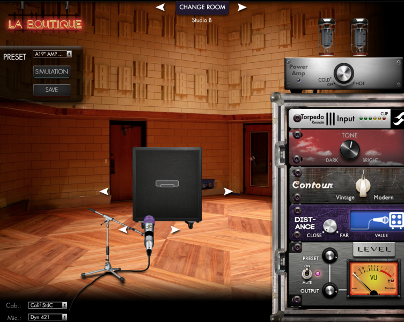Image resolution: width=404 pixels, height=322 pixels.
Task: Click the Input clip LED meter
Action: [372, 119]
